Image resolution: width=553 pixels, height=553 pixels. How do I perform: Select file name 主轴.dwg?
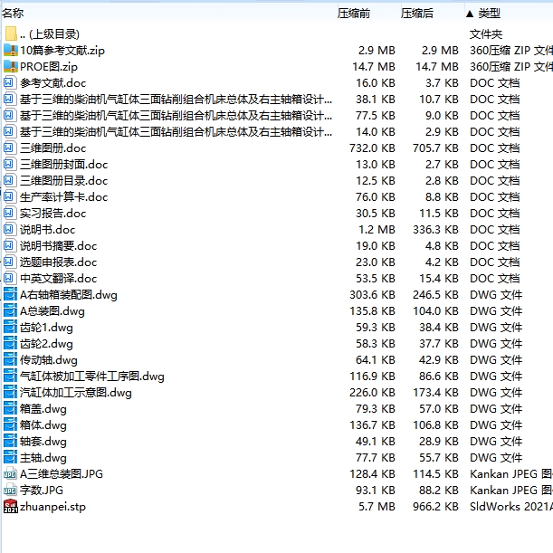[x=43, y=458]
